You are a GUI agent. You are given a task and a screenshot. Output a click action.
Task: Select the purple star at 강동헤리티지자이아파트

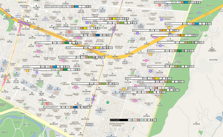tap(161, 20)
